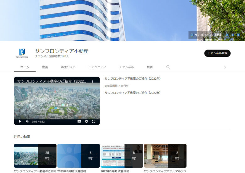Viewport: 245px width, 173px height.
Task: Open the 再生リスト tab
Action: point(68,67)
